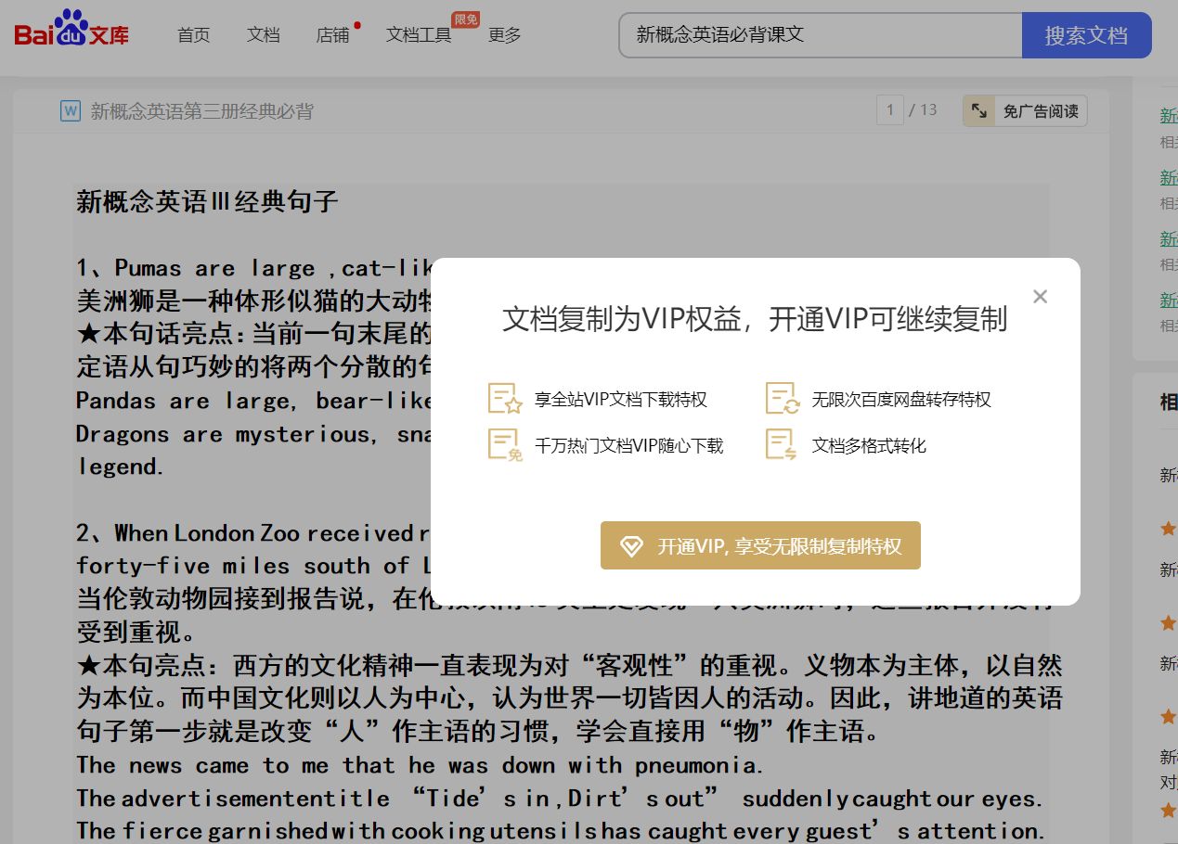The image size is (1178, 844).
Task: Click the page number input showing 1
Action: pyautogui.click(x=888, y=109)
